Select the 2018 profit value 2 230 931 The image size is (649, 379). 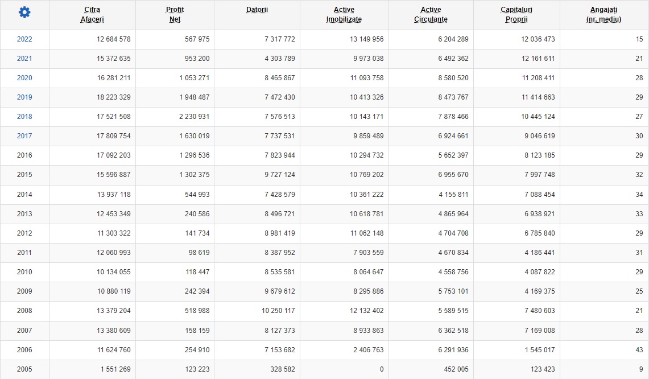[x=194, y=117]
